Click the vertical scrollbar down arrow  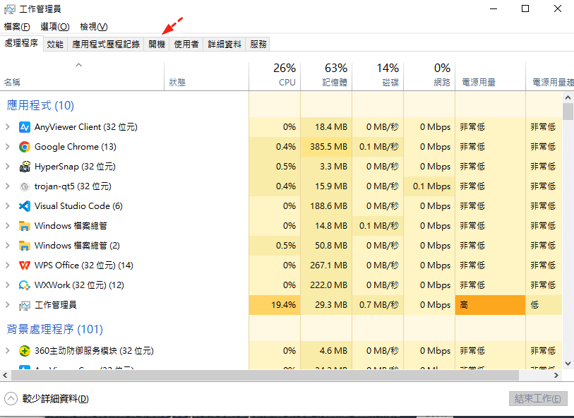pos(568,363)
